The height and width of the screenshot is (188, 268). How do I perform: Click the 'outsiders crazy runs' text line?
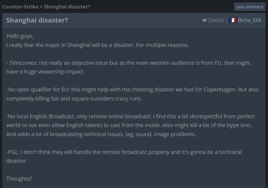click(x=74, y=99)
